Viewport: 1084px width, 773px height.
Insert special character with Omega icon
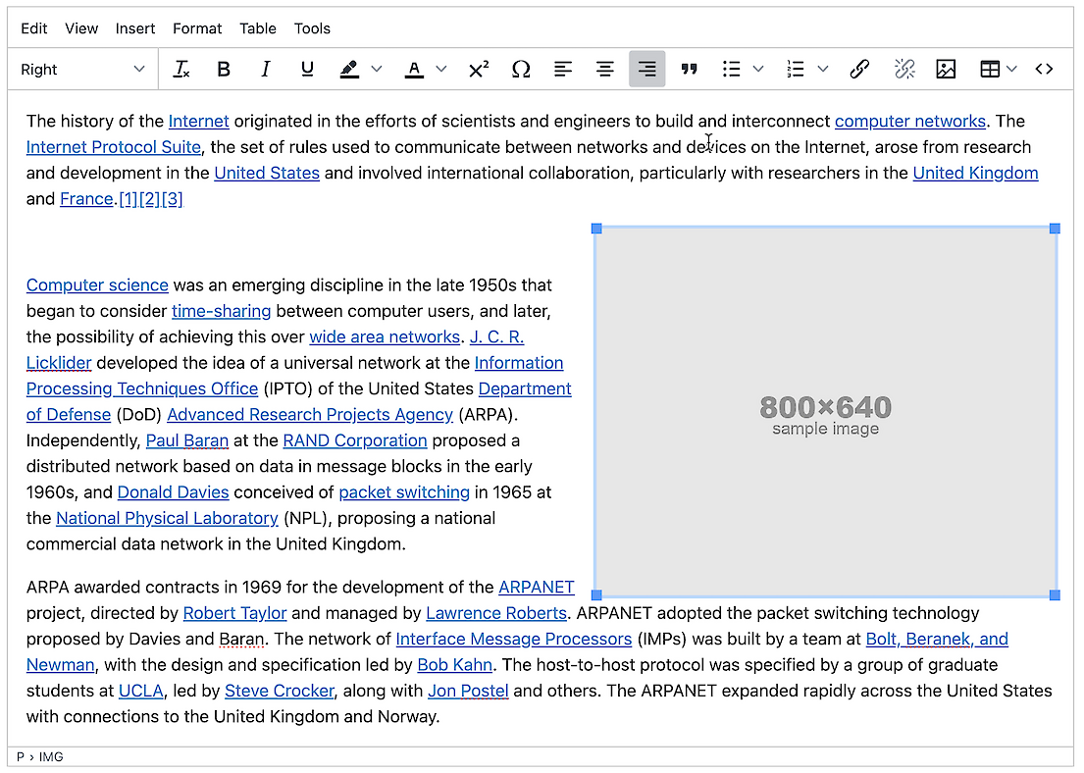point(521,70)
